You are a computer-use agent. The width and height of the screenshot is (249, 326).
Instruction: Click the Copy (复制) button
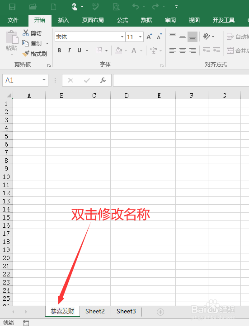pos(32,43)
